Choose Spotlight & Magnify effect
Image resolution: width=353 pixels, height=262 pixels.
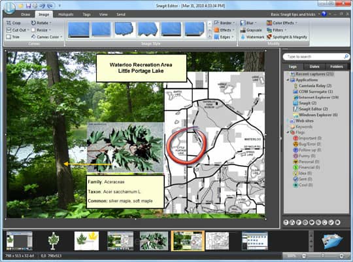pos(287,37)
